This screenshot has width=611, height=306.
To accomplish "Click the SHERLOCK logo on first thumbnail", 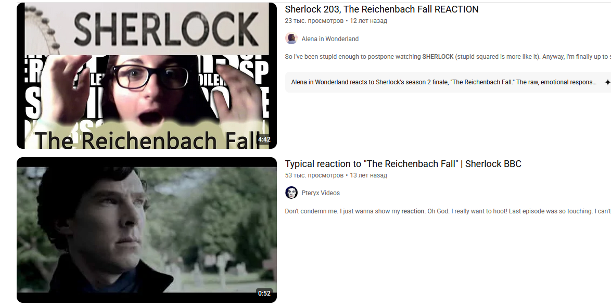I will [x=167, y=28].
